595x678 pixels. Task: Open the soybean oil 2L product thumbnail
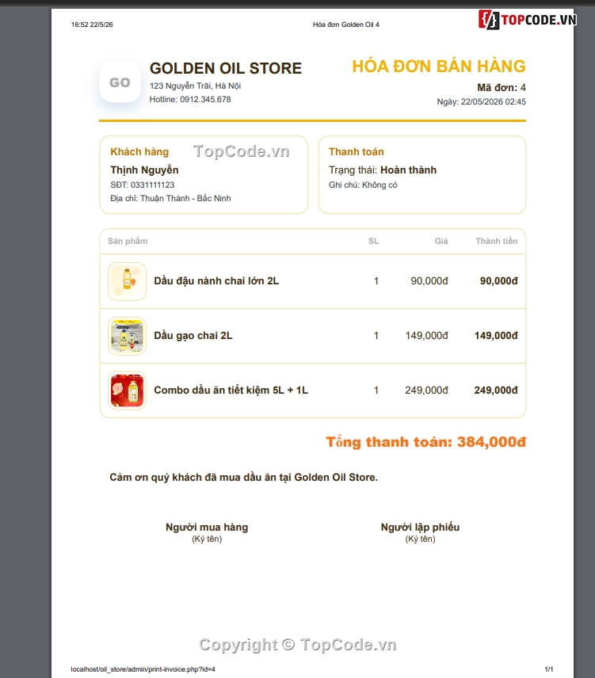coord(127,281)
